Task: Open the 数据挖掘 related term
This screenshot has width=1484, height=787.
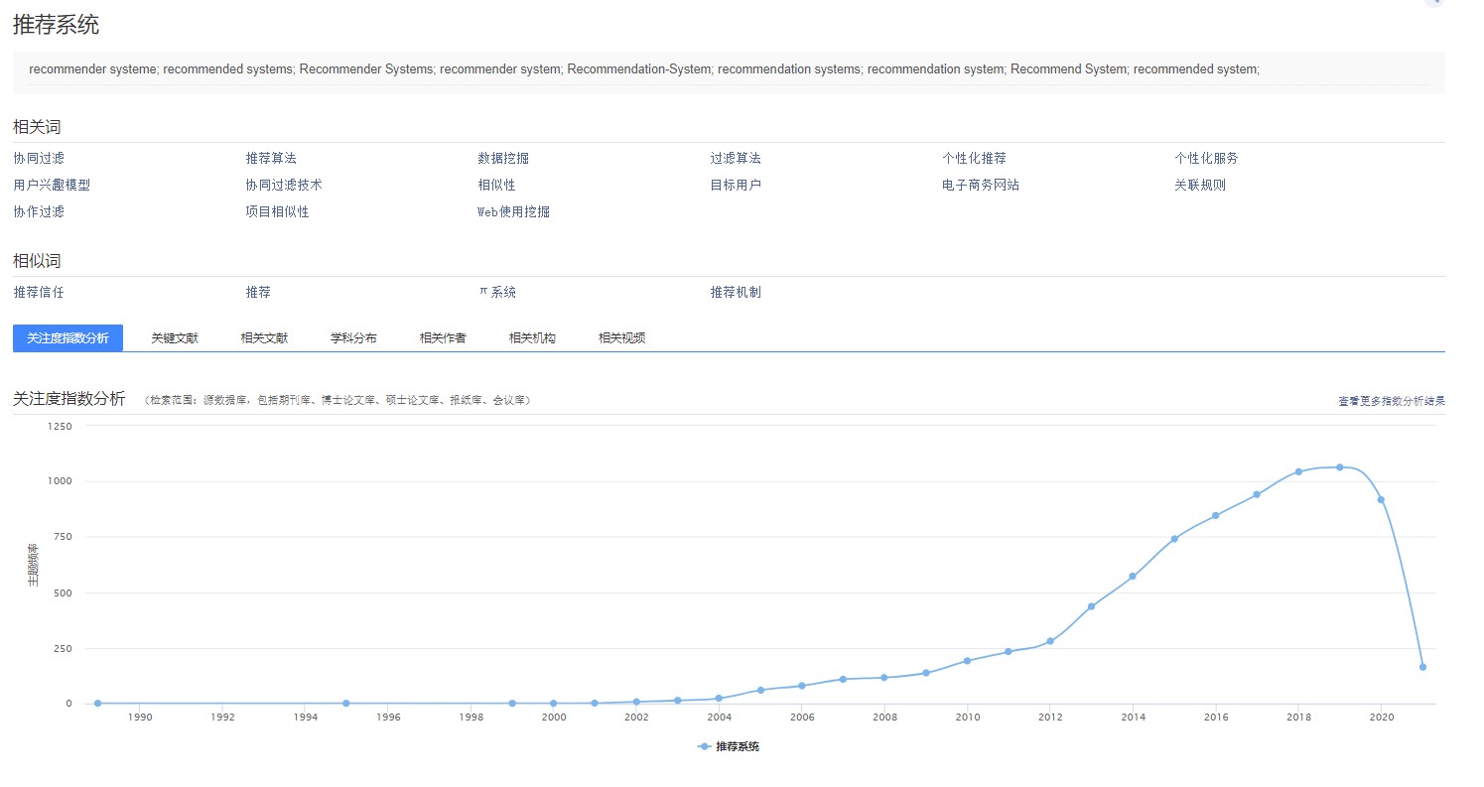Action: [503, 158]
